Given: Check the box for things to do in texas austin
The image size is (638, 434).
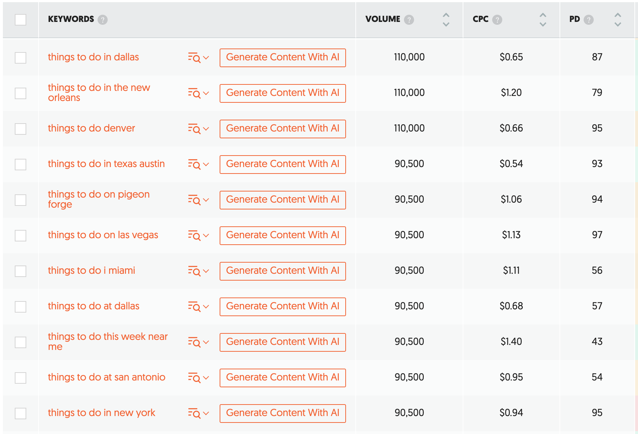Looking at the screenshot, I should pos(21,164).
